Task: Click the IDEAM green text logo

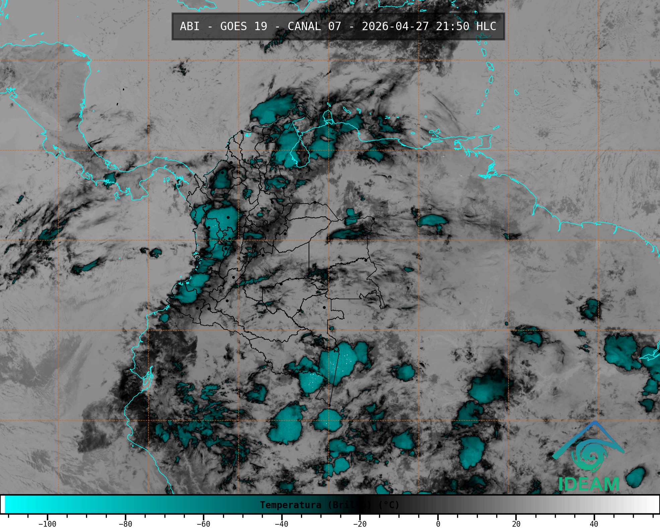Action: click(589, 484)
